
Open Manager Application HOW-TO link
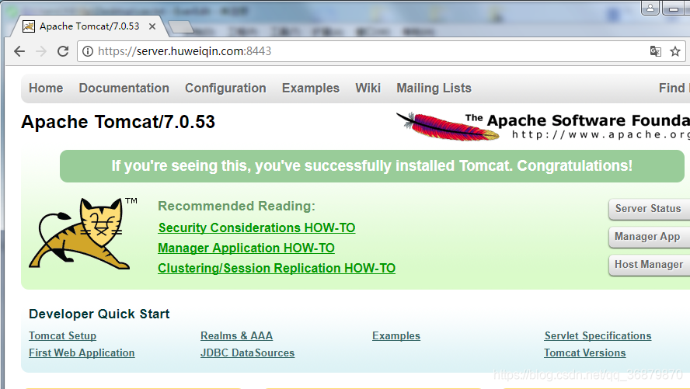(x=246, y=248)
